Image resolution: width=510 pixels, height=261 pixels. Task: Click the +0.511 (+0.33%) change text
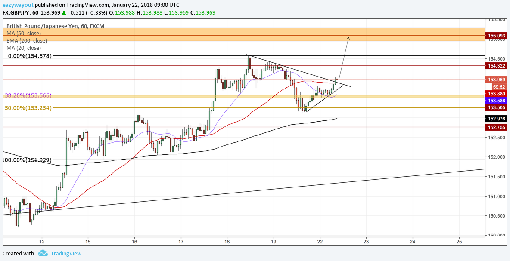point(88,12)
